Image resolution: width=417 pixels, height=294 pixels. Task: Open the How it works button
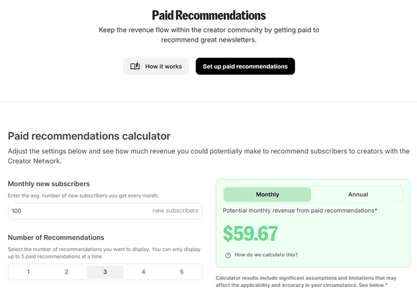click(x=156, y=66)
